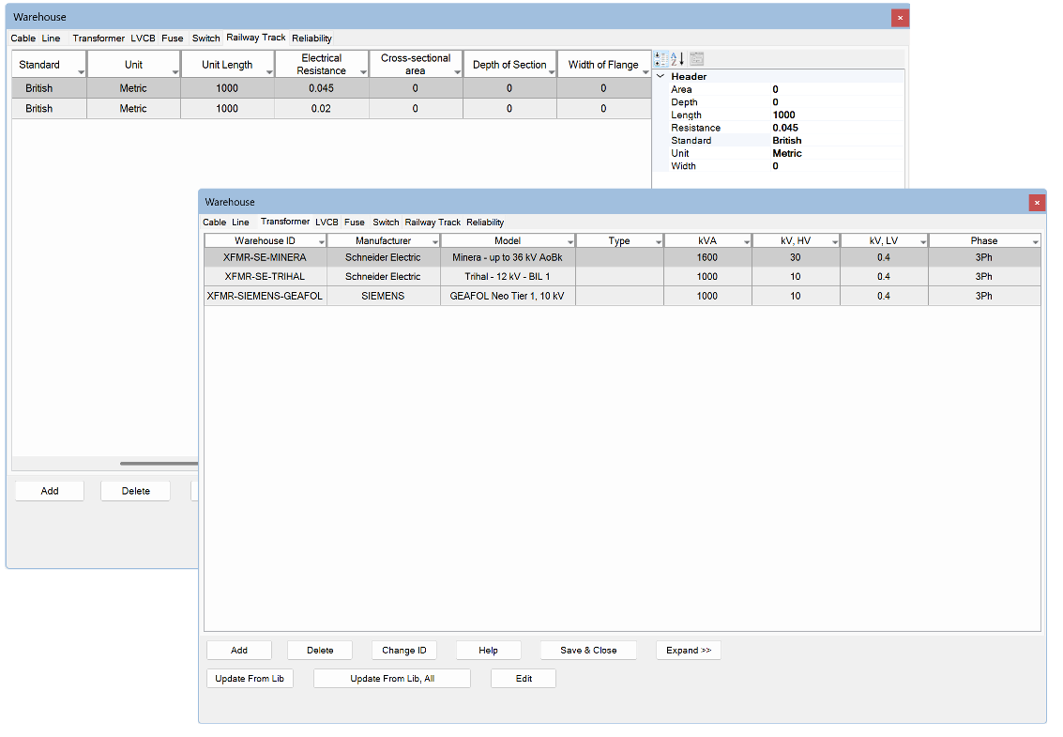Click the Edit button
Image resolution: width=1063 pixels, height=737 pixels.
pyautogui.click(x=524, y=679)
